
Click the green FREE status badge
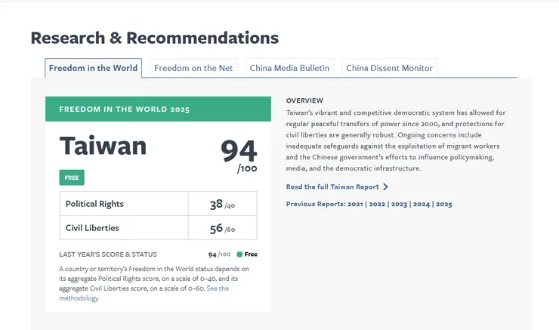coord(72,178)
